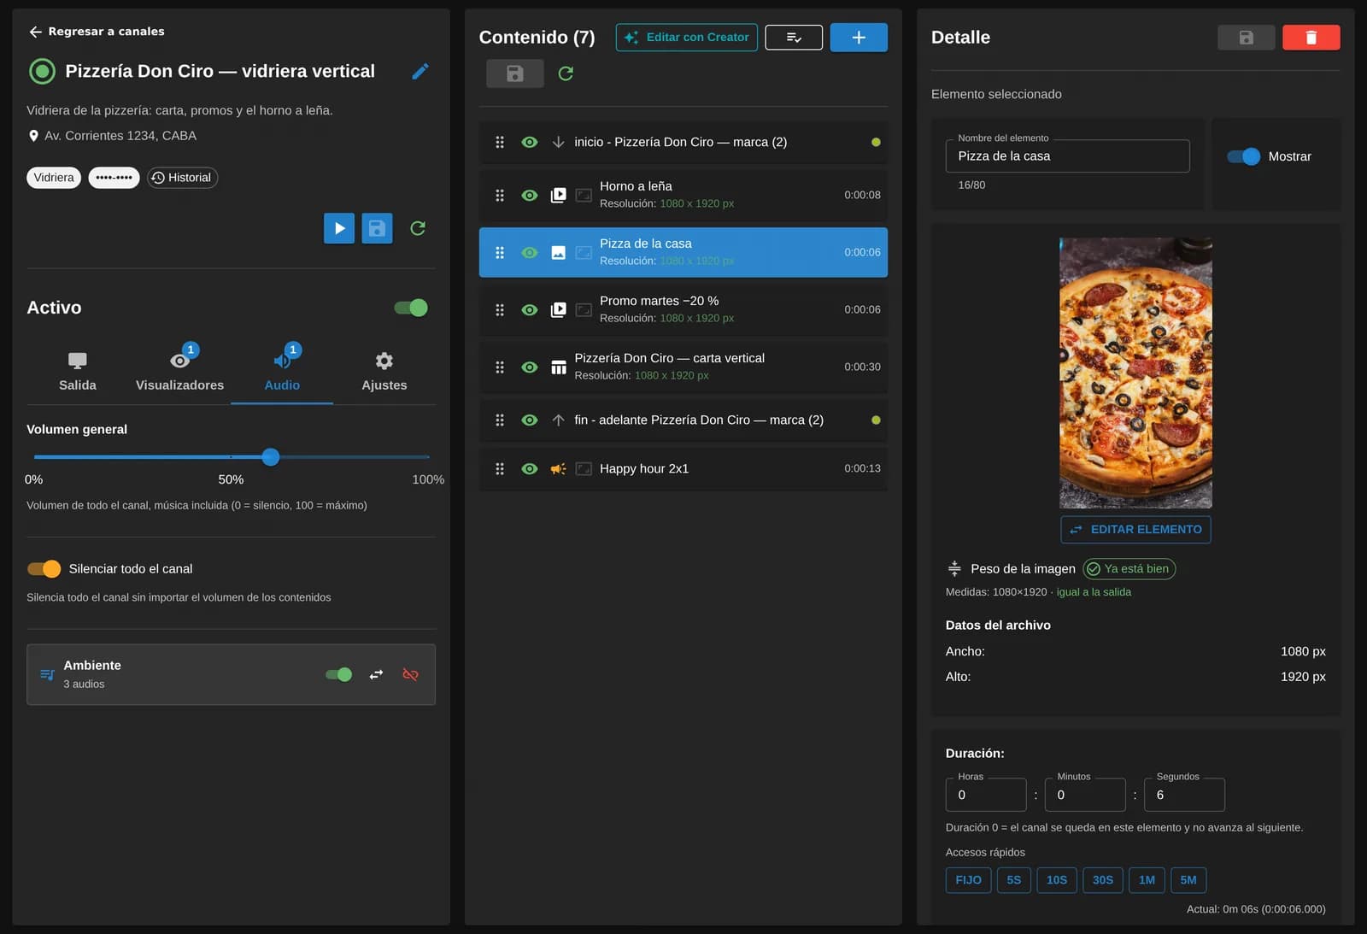
Task: Open the Historial chip
Action: pyautogui.click(x=182, y=178)
